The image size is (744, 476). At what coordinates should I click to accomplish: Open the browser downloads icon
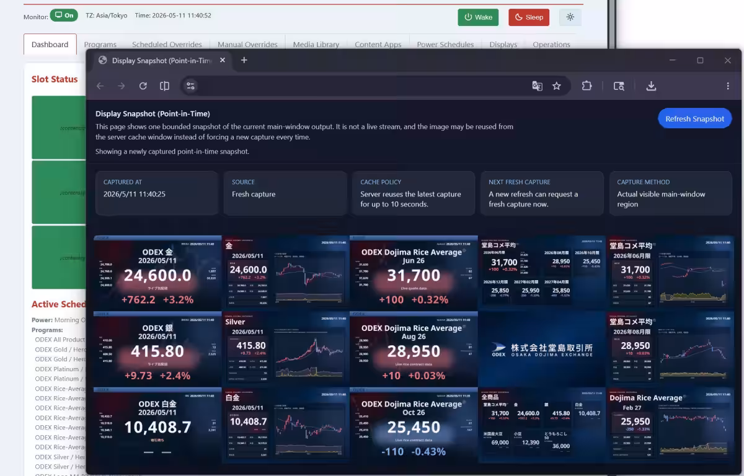[651, 86]
